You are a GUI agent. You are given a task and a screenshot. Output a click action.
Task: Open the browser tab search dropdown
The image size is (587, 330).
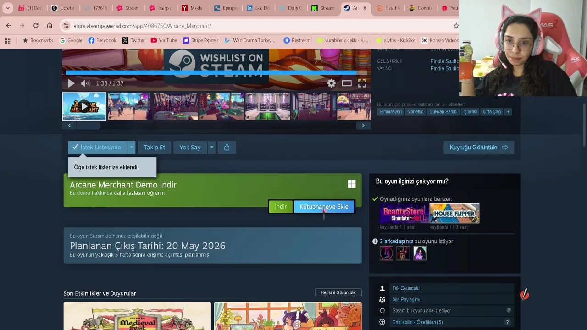8,8
